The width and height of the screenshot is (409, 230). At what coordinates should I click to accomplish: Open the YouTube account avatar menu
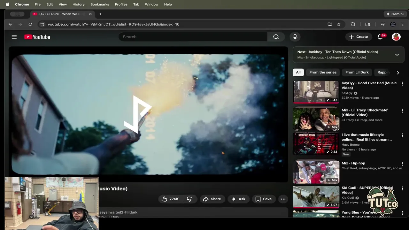pyautogui.click(x=396, y=37)
